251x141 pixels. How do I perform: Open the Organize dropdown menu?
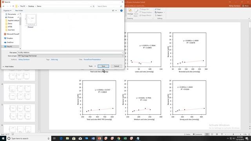[x=7, y=11]
